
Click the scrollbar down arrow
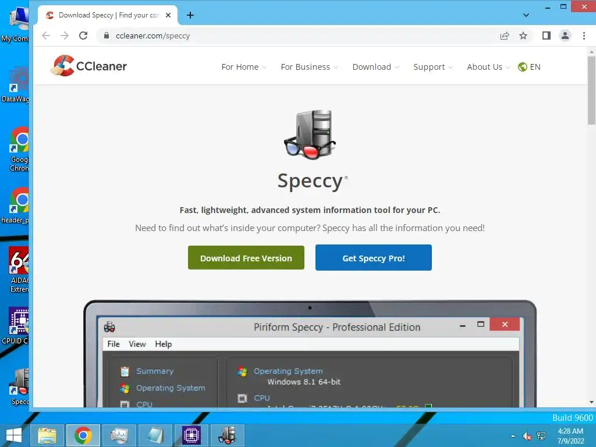[x=591, y=402]
